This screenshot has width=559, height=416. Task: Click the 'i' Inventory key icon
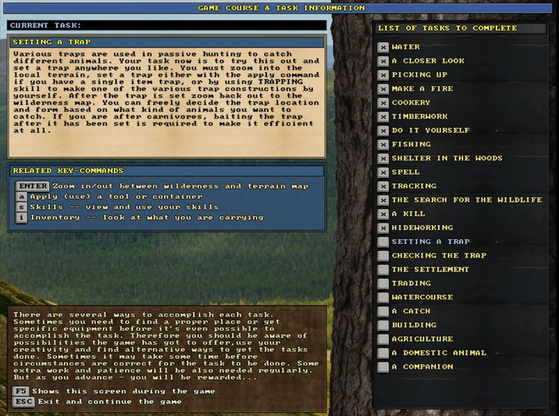click(x=22, y=218)
